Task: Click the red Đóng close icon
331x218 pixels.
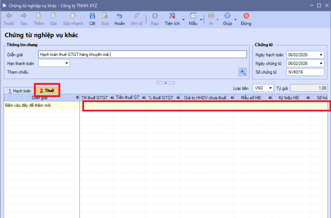Action: tap(246, 16)
